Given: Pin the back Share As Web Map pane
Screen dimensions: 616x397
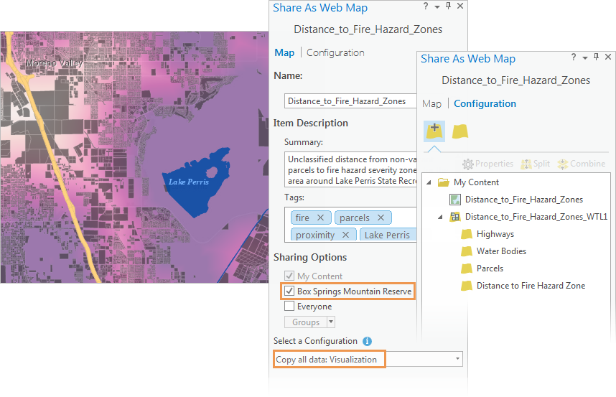Looking at the screenshot, I should pyautogui.click(x=448, y=6).
